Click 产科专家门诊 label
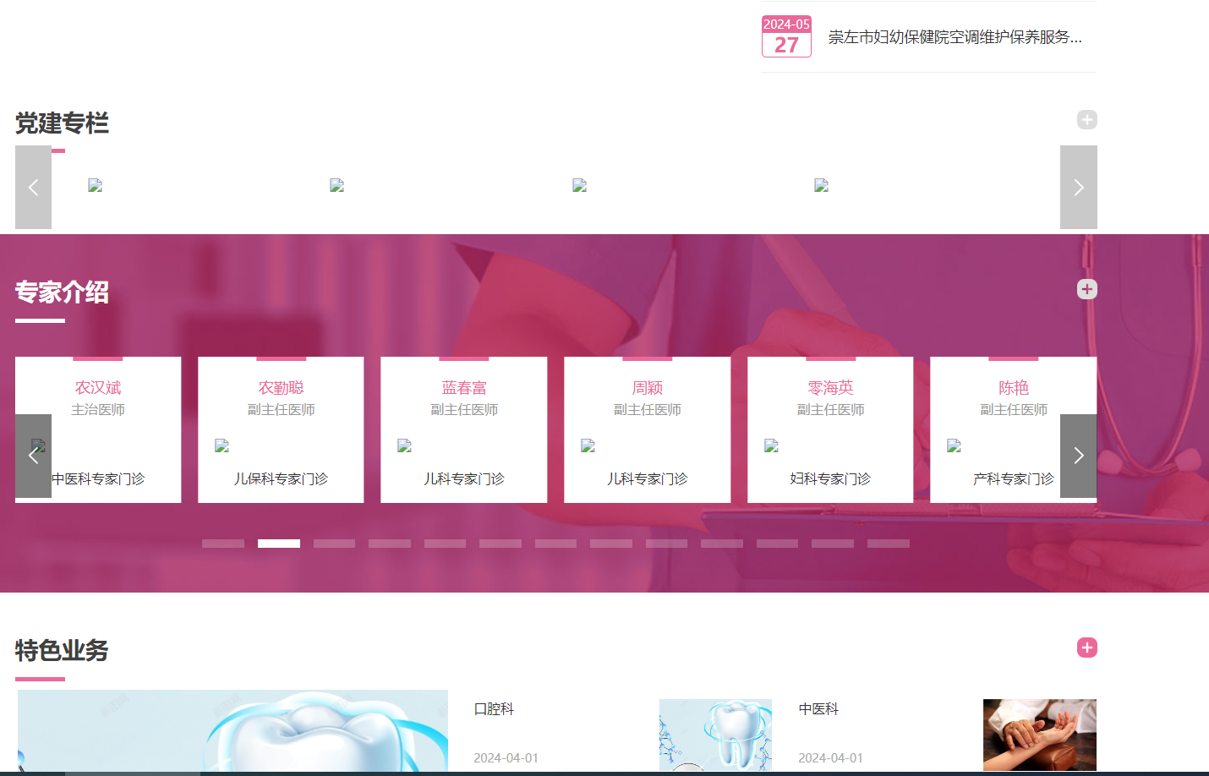 [1014, 478]
